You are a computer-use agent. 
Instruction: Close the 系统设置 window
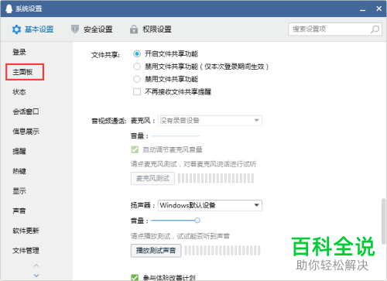[378, 9]
